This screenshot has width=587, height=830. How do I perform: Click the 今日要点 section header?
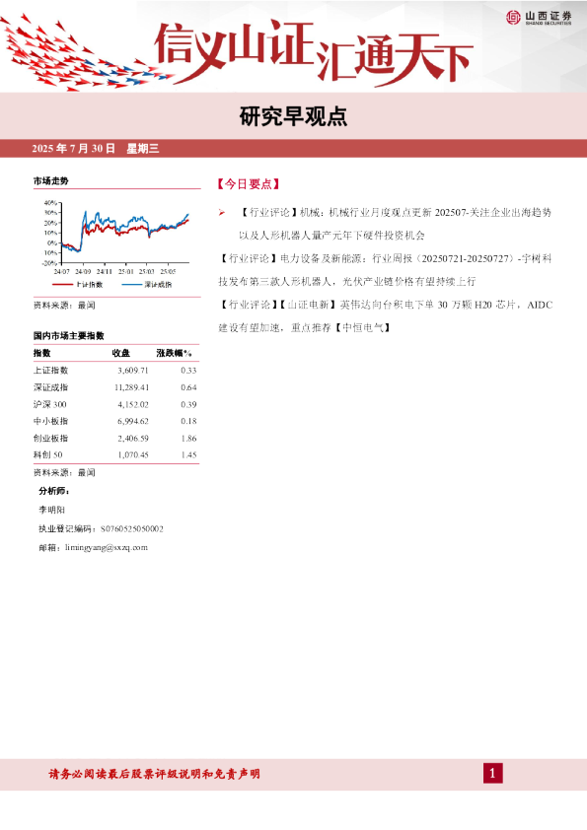coord(248,183)
